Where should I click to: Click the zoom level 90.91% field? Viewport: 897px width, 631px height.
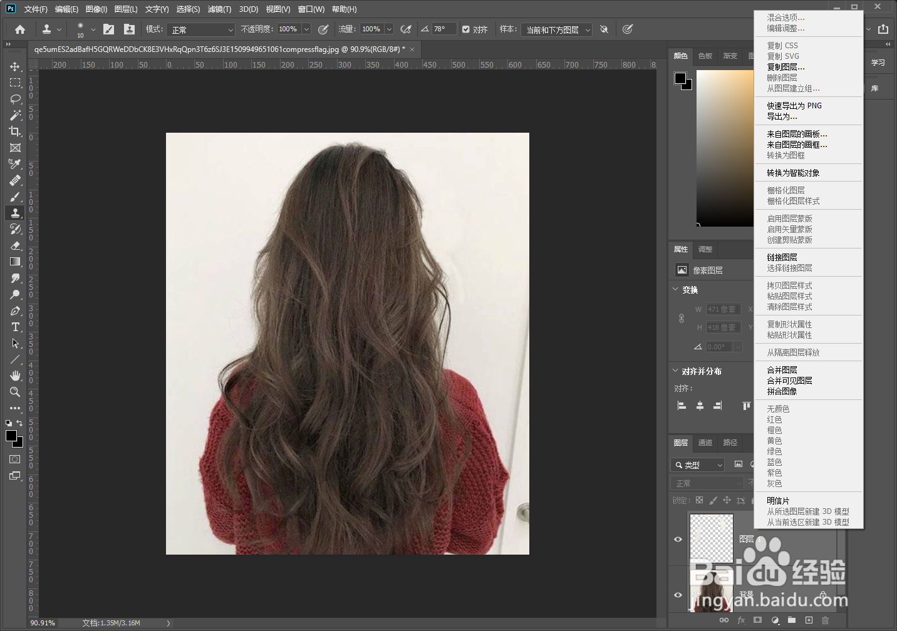(x=43, y=623)
